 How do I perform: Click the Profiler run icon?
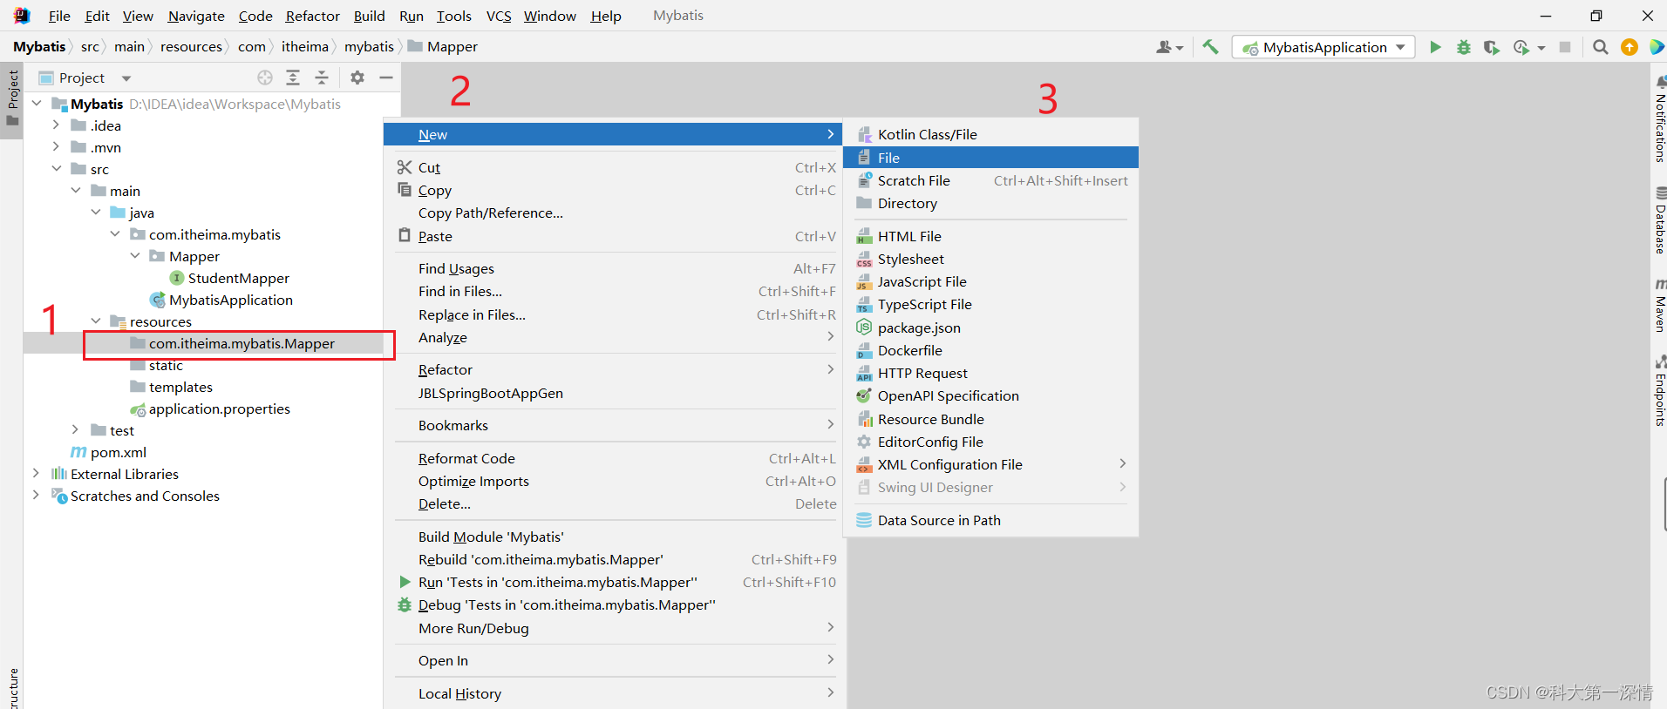(1521, 47)
